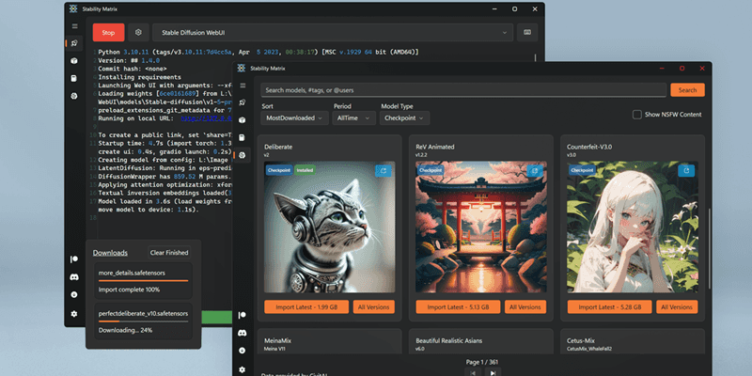Toggle the hamburger menu in the front window
752x376 pixels.
[x=242, y=85]
